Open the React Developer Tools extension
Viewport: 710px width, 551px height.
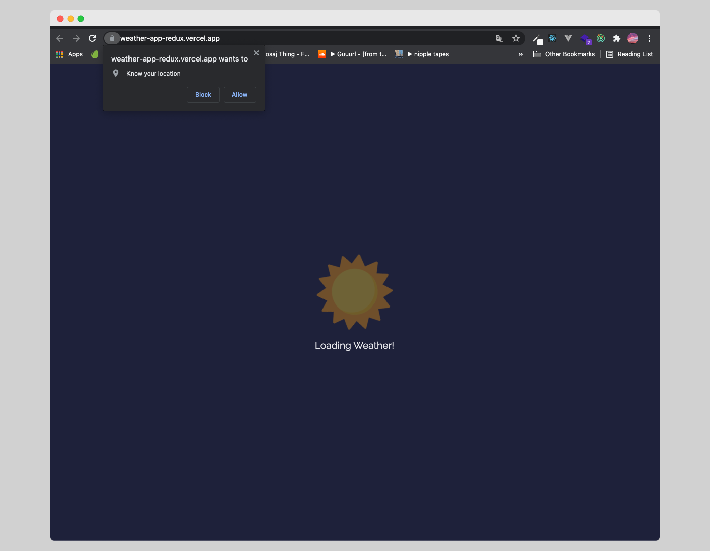click(x=552, y=38)
